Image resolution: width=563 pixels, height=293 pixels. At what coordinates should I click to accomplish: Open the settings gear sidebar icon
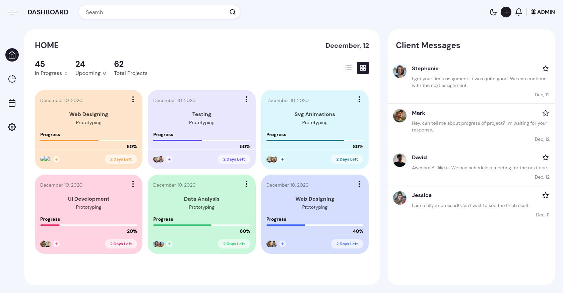point(12,127)
